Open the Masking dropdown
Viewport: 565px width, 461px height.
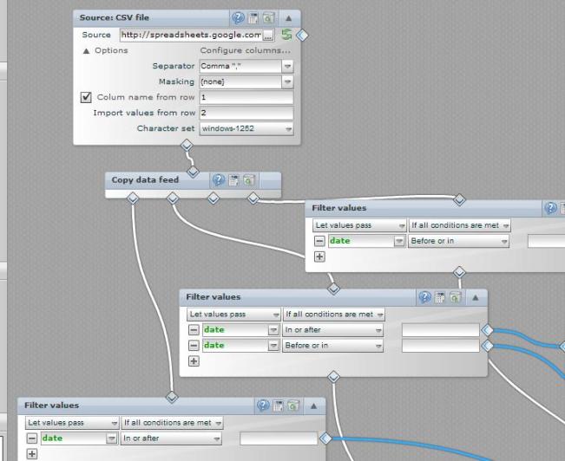[x=246, y=81]
